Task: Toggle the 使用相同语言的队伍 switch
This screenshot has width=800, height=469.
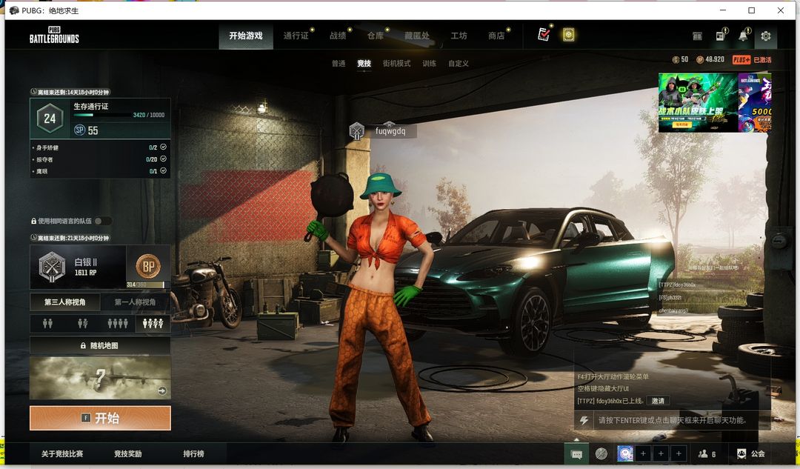Action: (102, 221)
